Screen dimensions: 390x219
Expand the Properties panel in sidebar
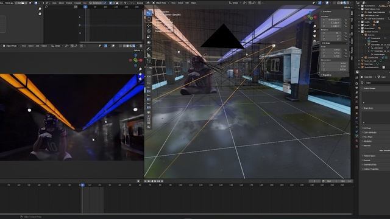[327, 75]
